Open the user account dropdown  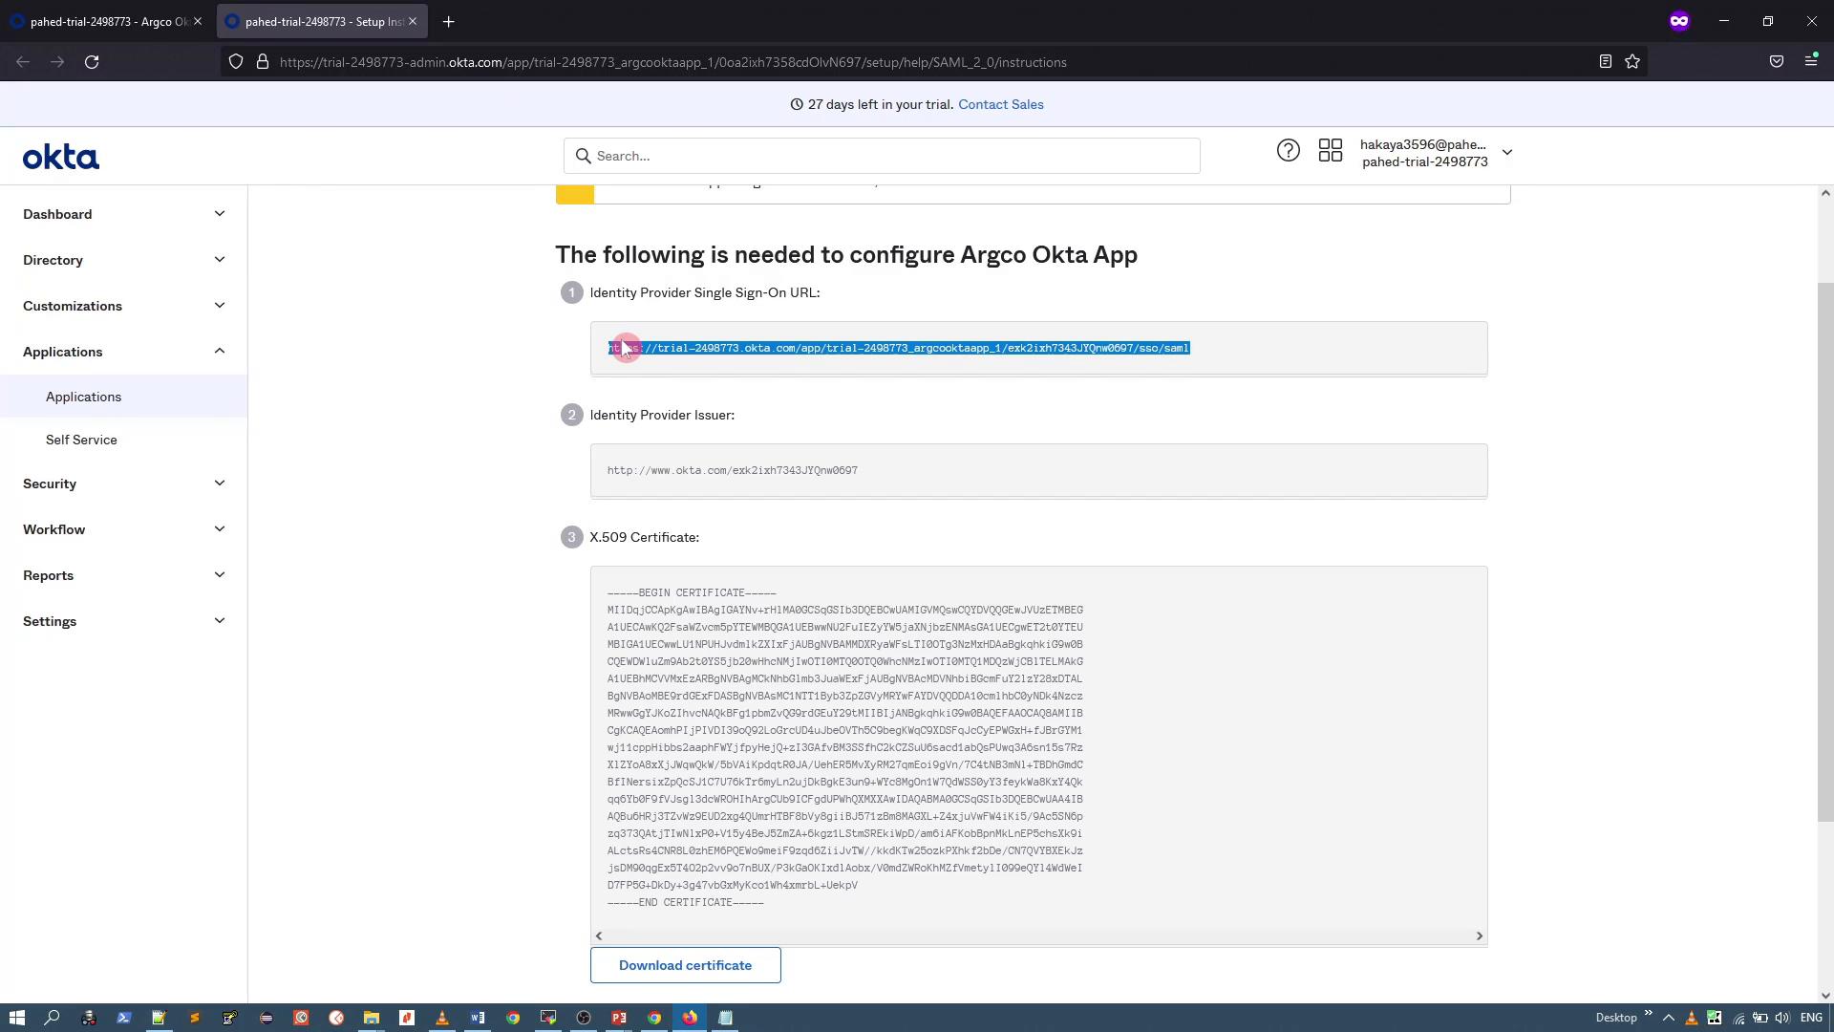pyautogui.click(x=1436, y=153)
